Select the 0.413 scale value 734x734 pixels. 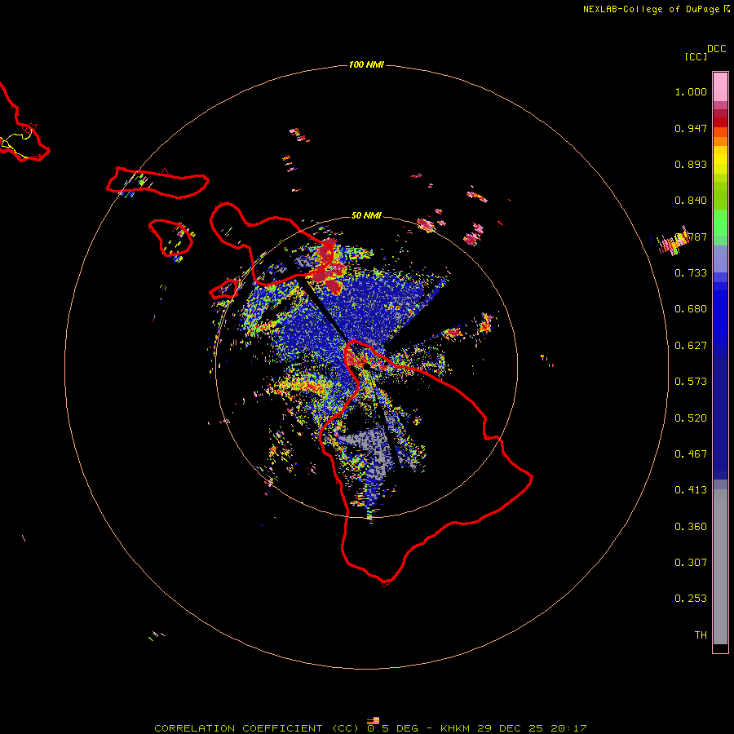691,490
